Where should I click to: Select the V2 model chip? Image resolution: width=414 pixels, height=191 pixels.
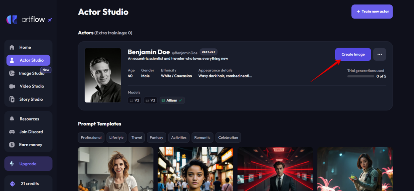coord(135,100)
